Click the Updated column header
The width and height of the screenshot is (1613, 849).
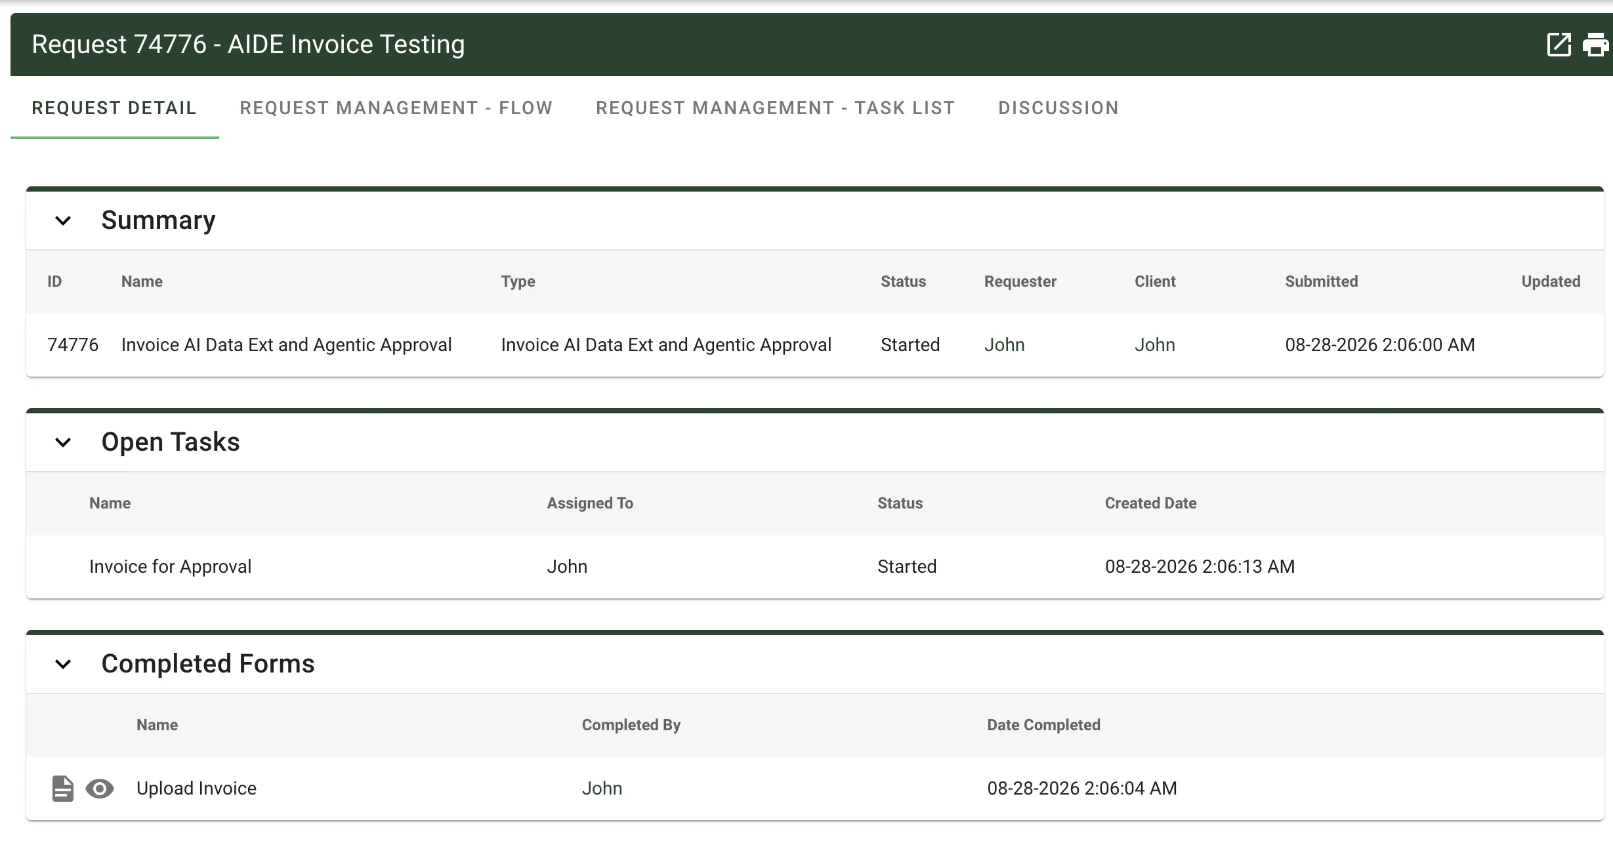pyautogui.click(x=1551, y=281)
